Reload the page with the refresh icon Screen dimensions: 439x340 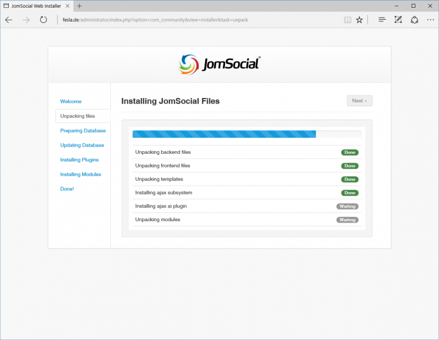43,20
